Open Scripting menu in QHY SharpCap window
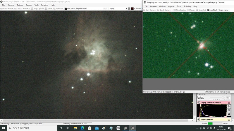The height and width of the screenshot is (131, 234). [45, 5]
